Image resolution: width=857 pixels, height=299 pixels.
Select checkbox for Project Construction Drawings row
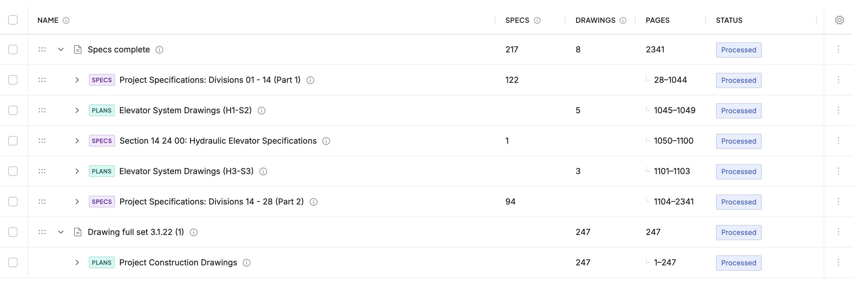pos(13,262)
